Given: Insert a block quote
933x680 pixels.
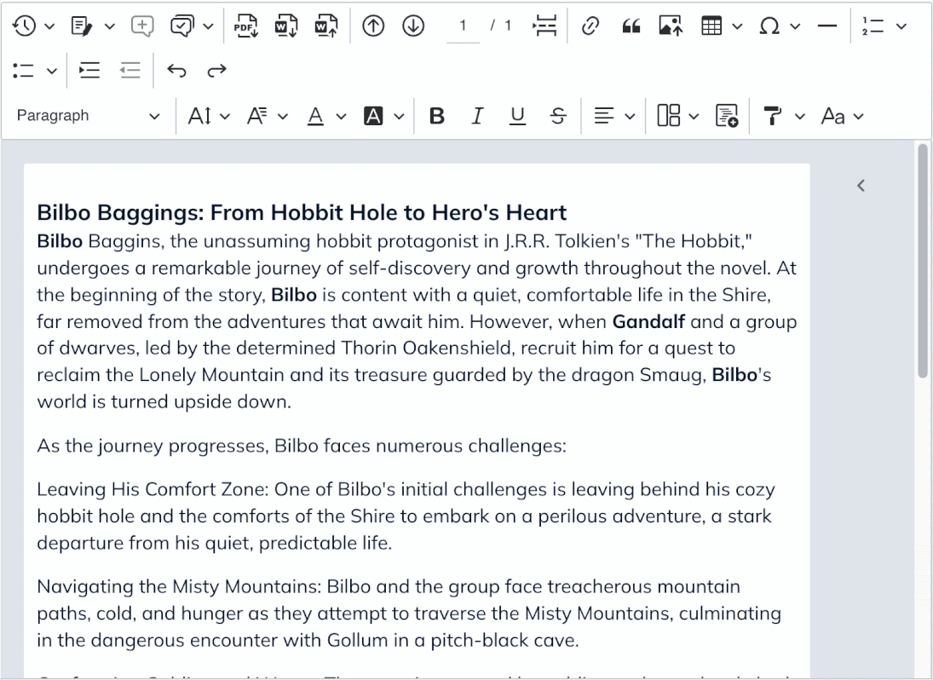Looking at the screenshot, I should (631, 26).
